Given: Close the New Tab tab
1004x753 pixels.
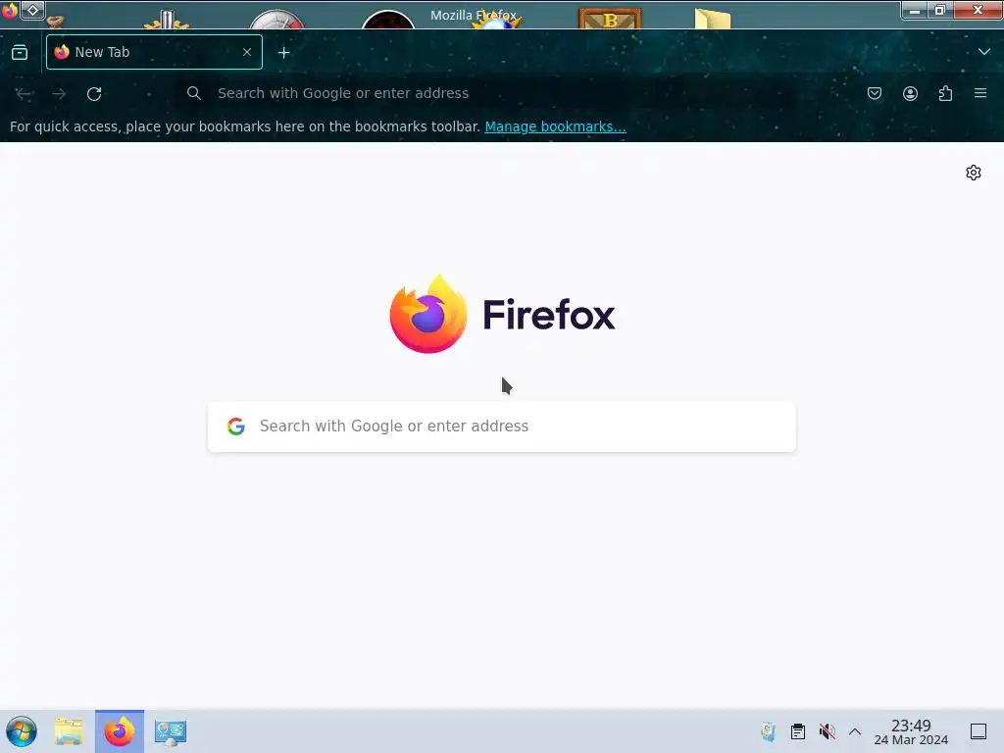Looking at the screenshot, I should (x=247, y=52).
